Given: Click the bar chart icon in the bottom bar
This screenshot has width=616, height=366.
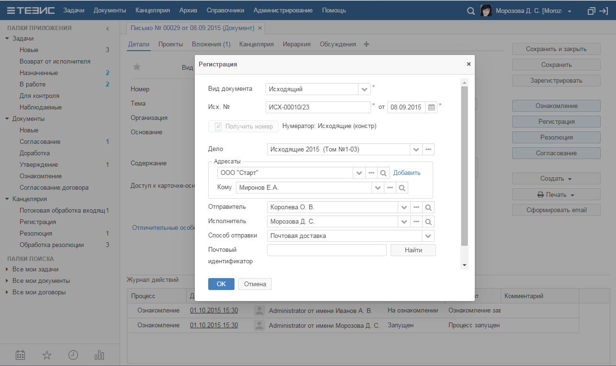Looking at the screenshot, I should point(100,355).
